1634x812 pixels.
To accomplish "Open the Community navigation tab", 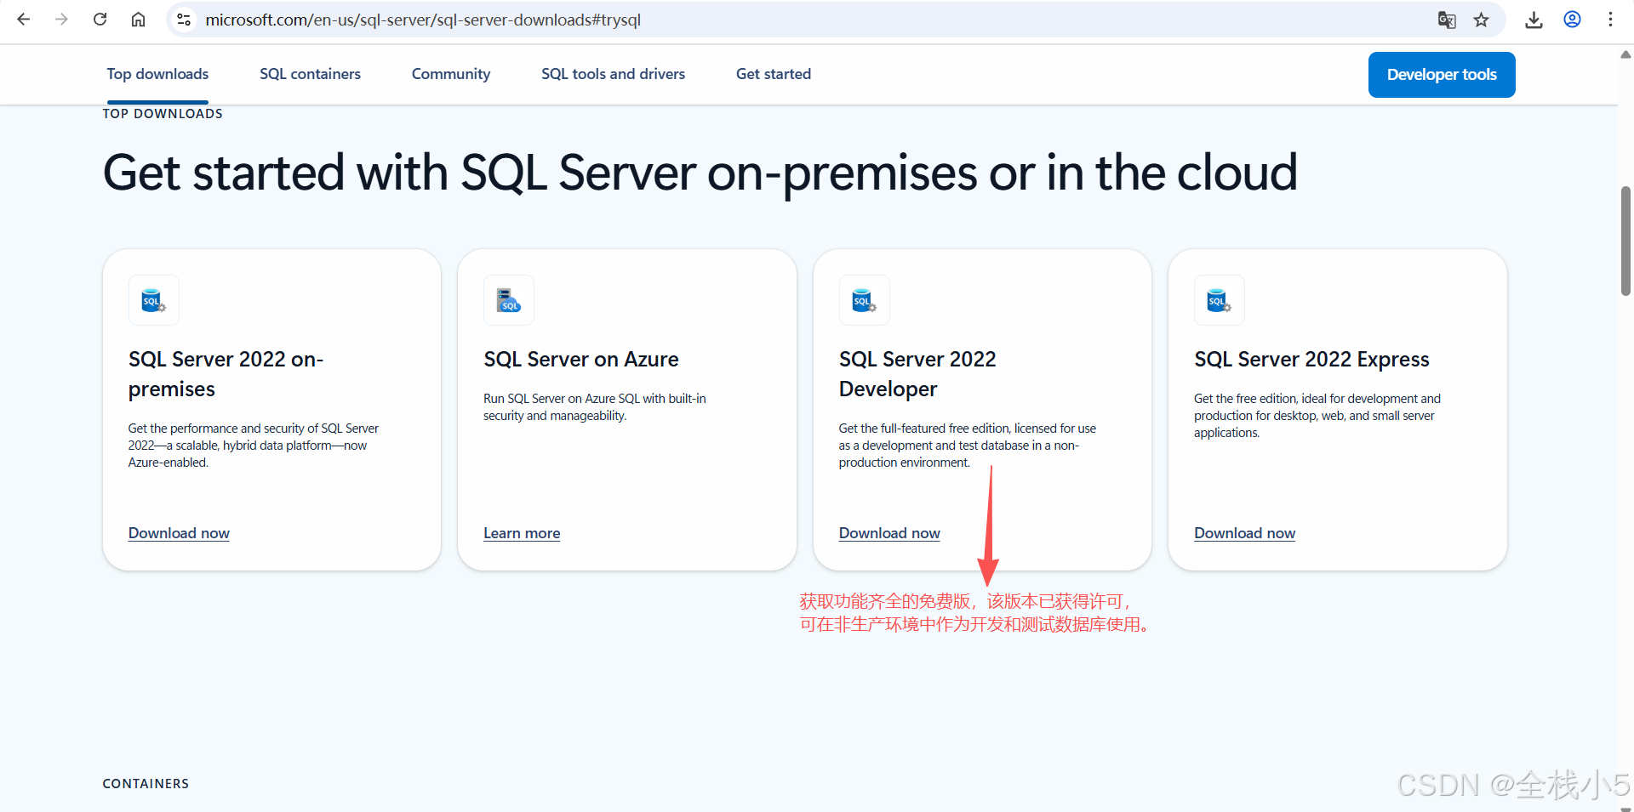I will click(x=450, y=74).
